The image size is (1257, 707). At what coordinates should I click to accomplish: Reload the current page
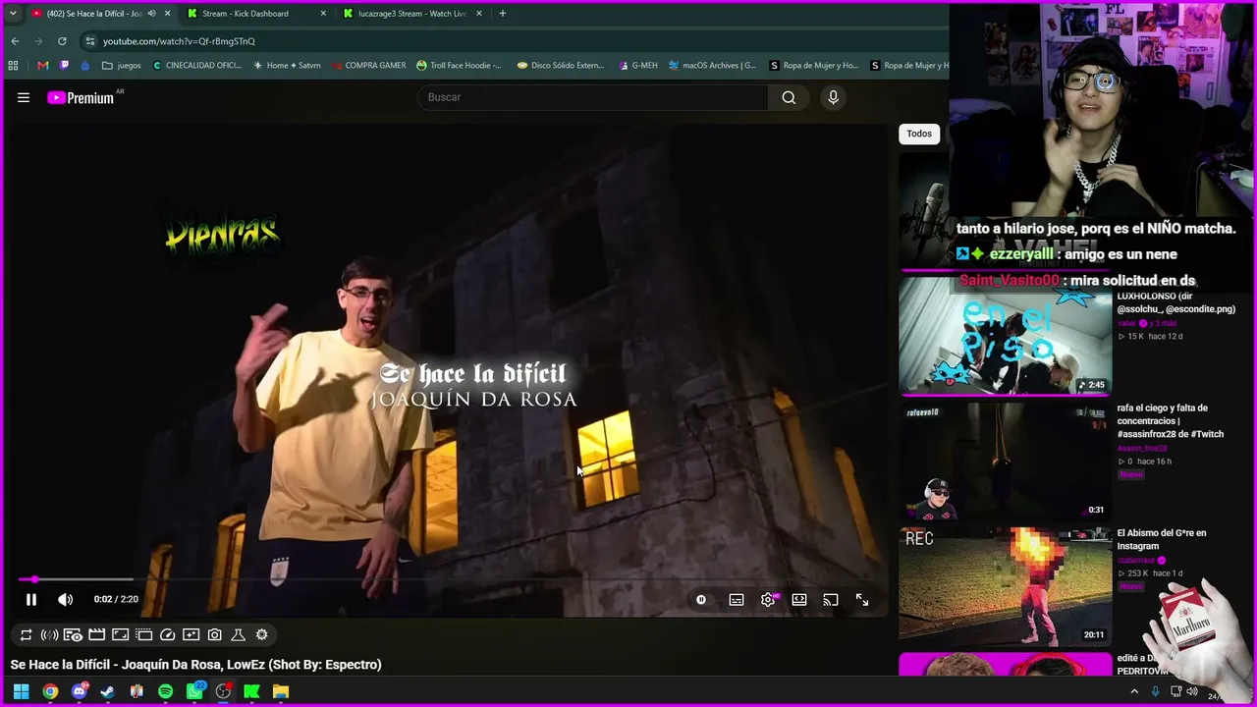(62, 41)
